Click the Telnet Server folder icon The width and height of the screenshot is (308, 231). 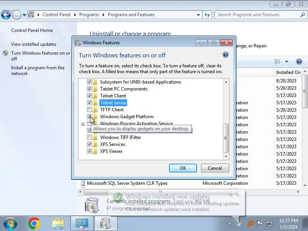95,103
